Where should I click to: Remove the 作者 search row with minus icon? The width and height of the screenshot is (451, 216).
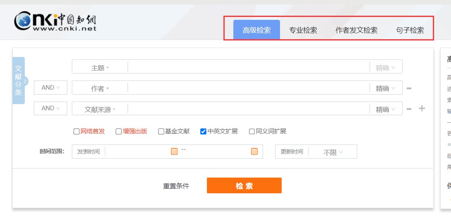point(409,88)
